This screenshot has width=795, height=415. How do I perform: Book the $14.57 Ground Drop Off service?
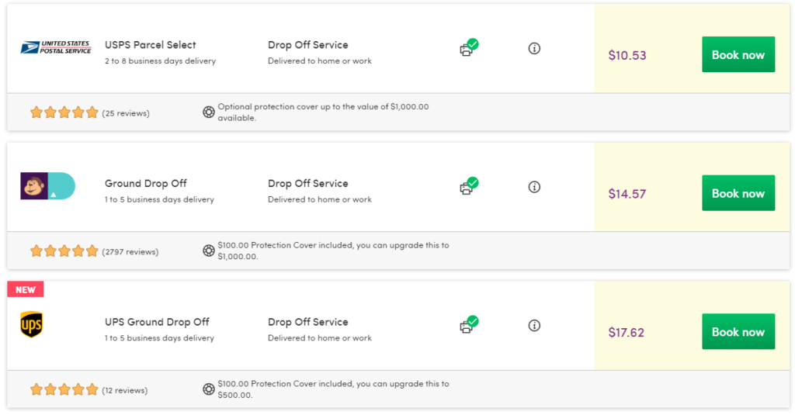(x=738, y=193)
